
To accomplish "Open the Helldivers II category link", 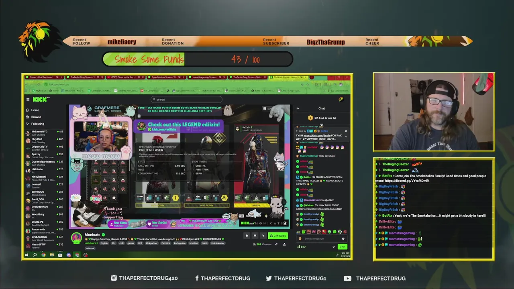I will coord(91,243).
